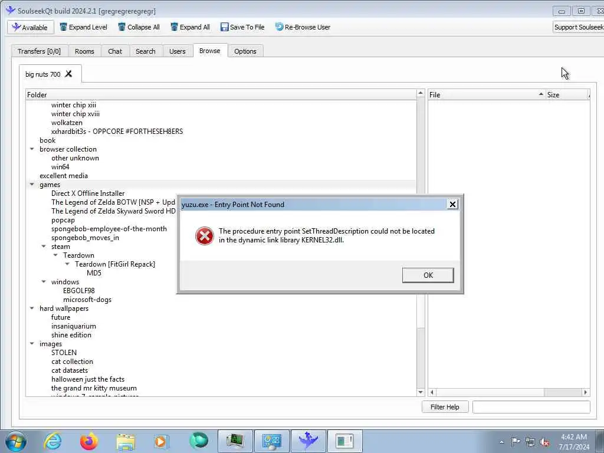Screen dimensions: 604x453
Task: Open the Search tab
Action: (145, 51)
